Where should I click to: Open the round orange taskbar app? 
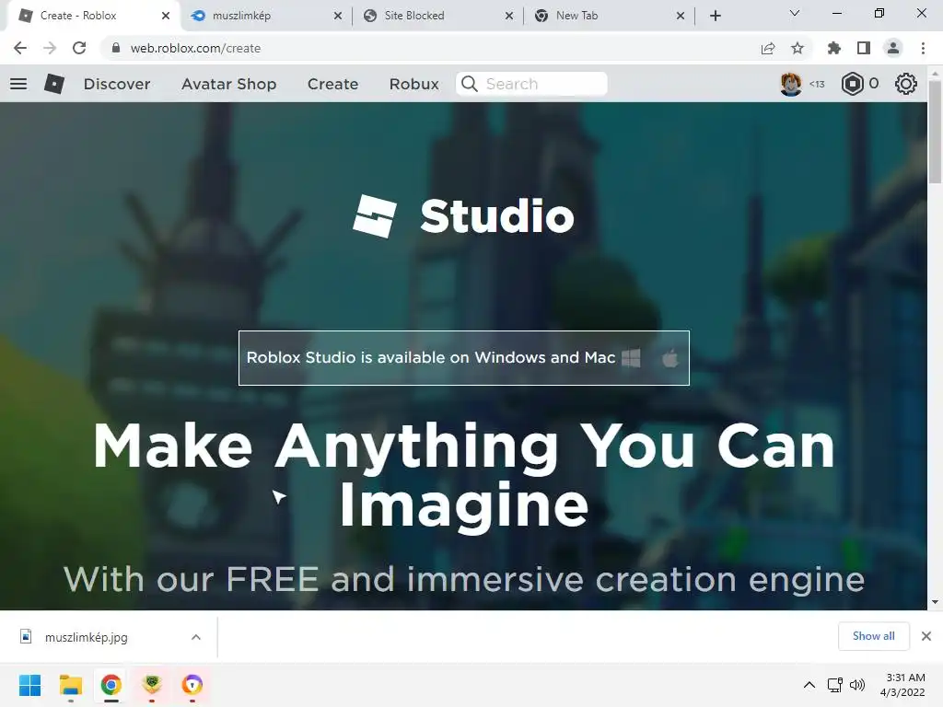[192, 685]
